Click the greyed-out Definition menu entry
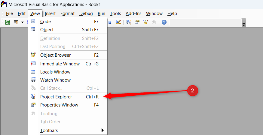 [x=68, y=38]
